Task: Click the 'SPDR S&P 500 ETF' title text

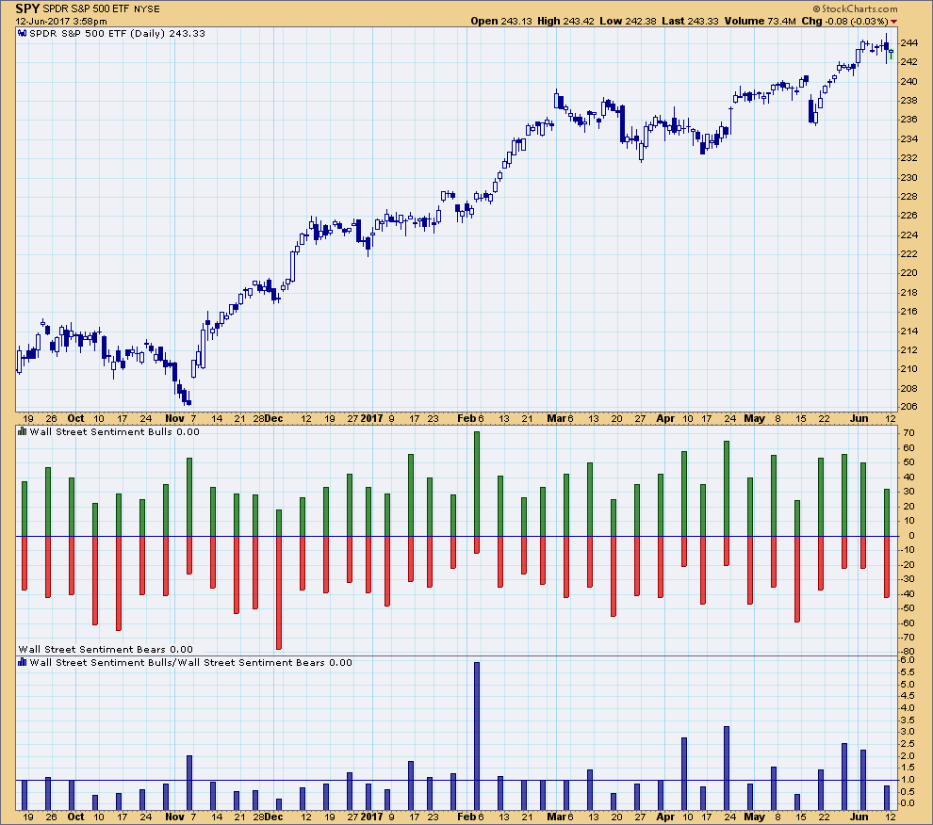Action: (86, 9)
